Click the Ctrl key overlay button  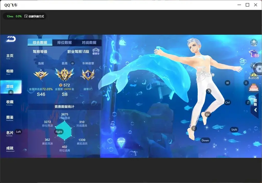(228, 102)
